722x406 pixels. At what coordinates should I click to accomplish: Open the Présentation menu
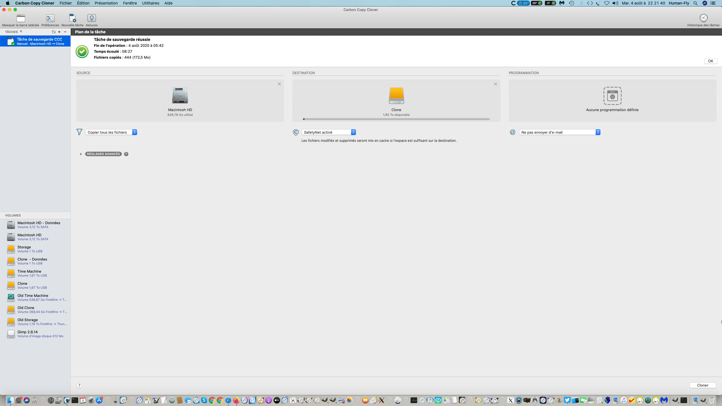[x=106, y=3]
